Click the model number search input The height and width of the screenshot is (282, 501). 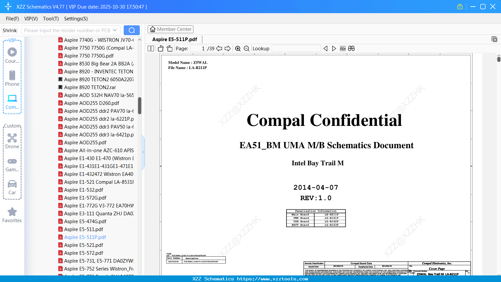coord(67,30)
